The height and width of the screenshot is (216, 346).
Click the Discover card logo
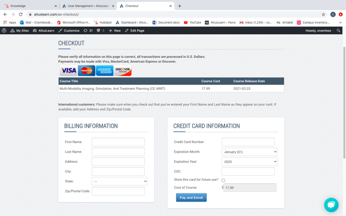[x=123, y=70]
